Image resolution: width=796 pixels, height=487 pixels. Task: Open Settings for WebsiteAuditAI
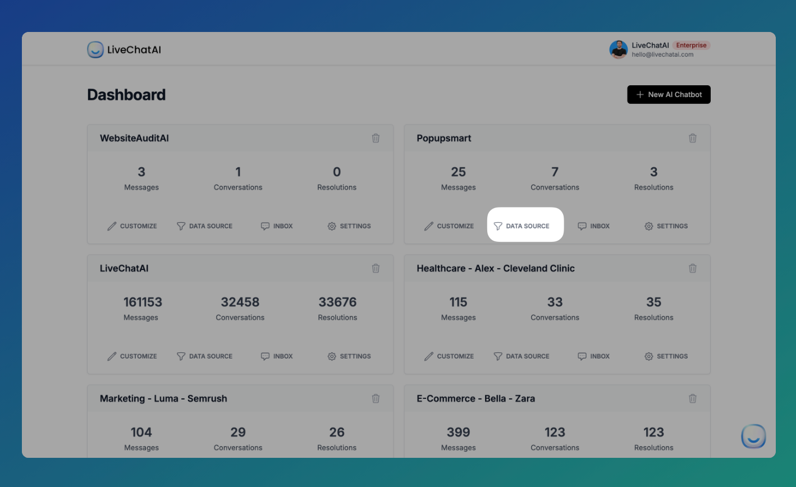349,226
